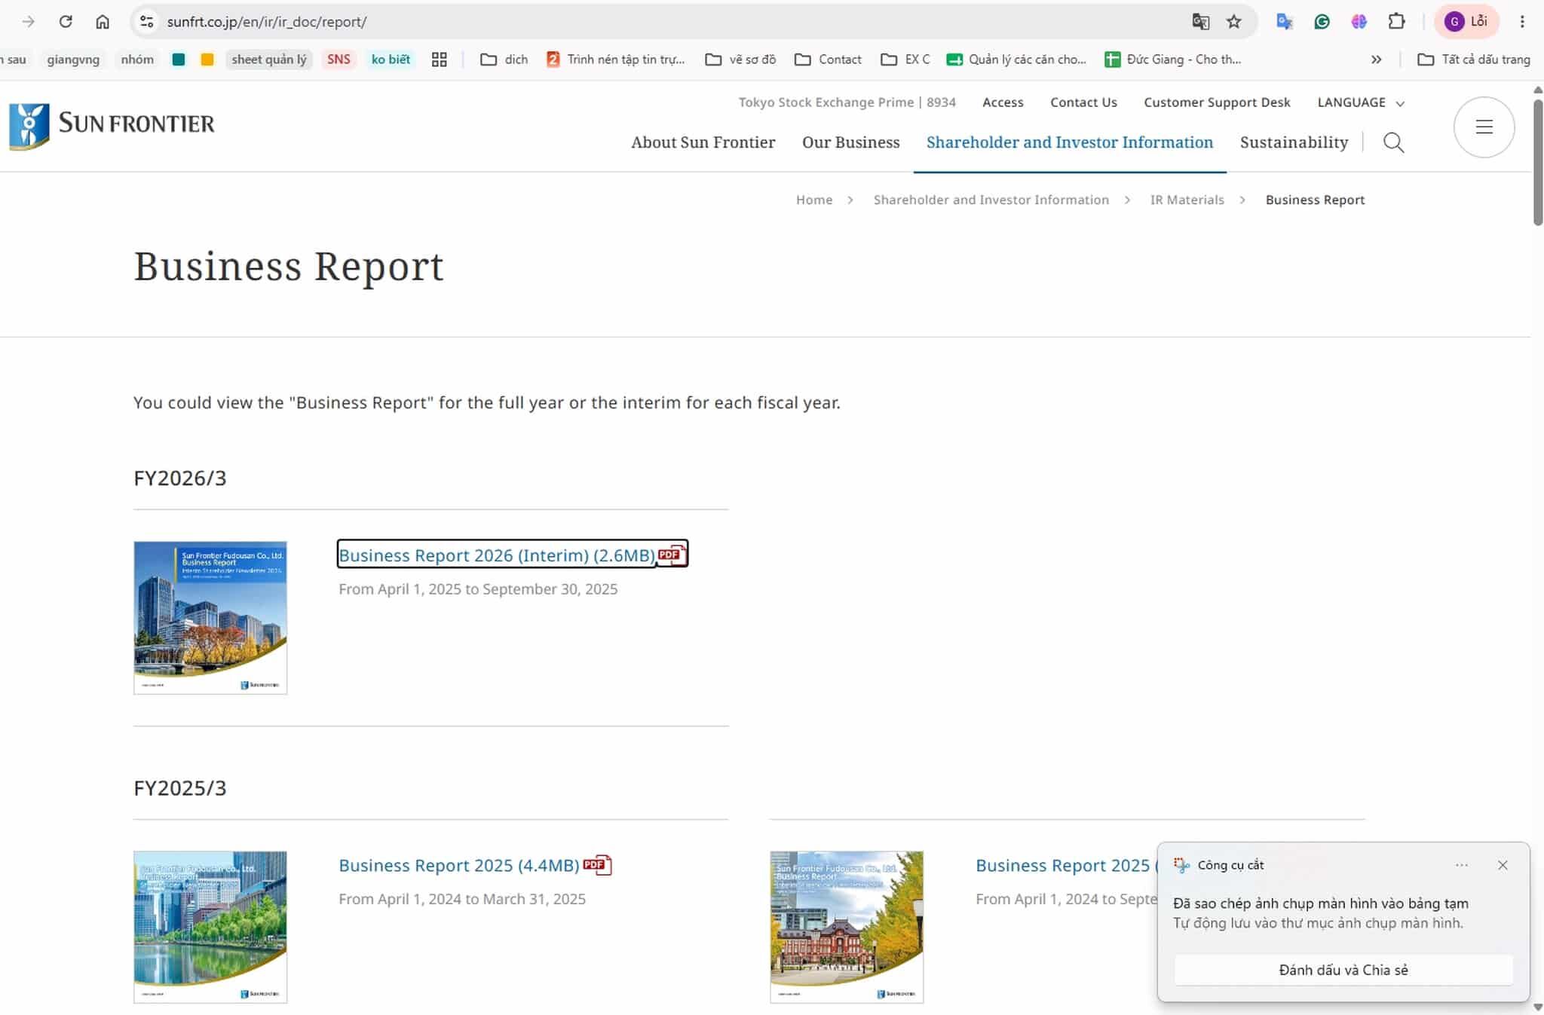Open Sustainability menu
The width and height of the screenshot is (1544, 1015).
click(x=1294, y=142)
